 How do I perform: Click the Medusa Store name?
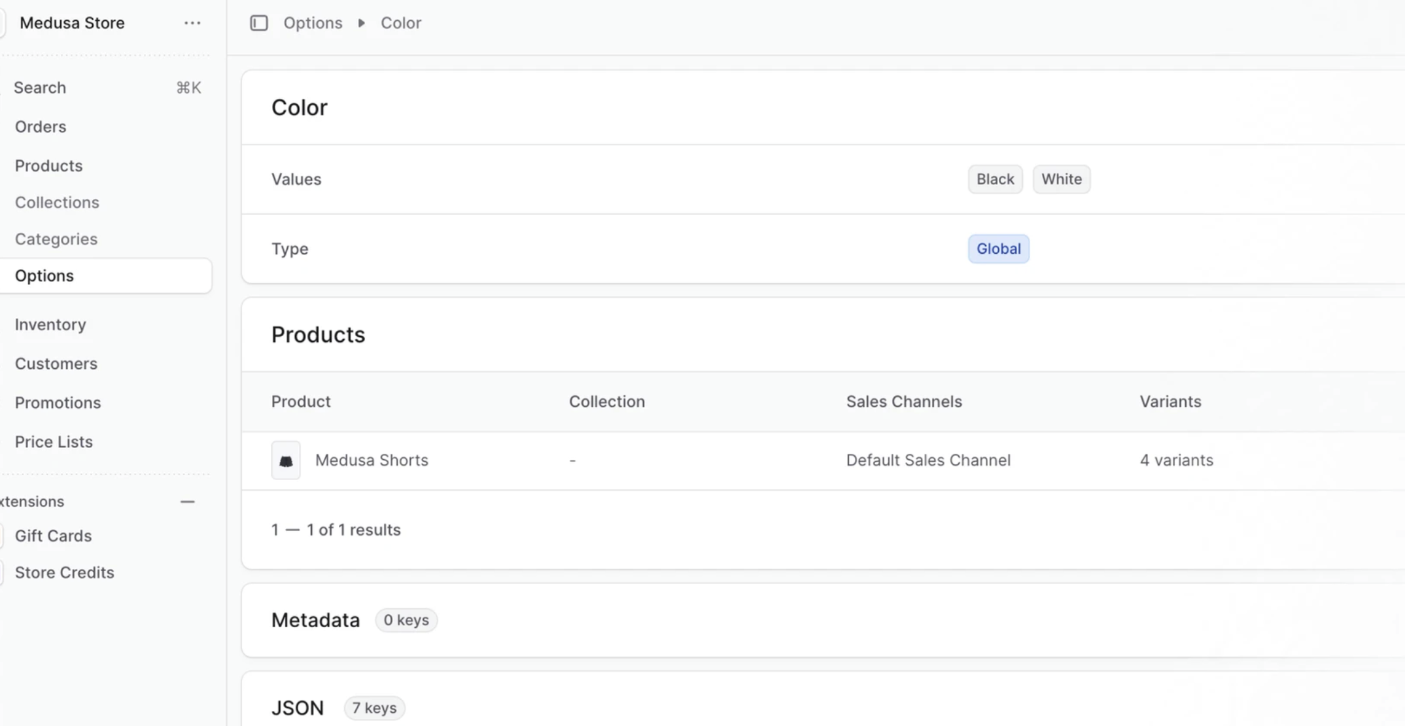(72, 23)
